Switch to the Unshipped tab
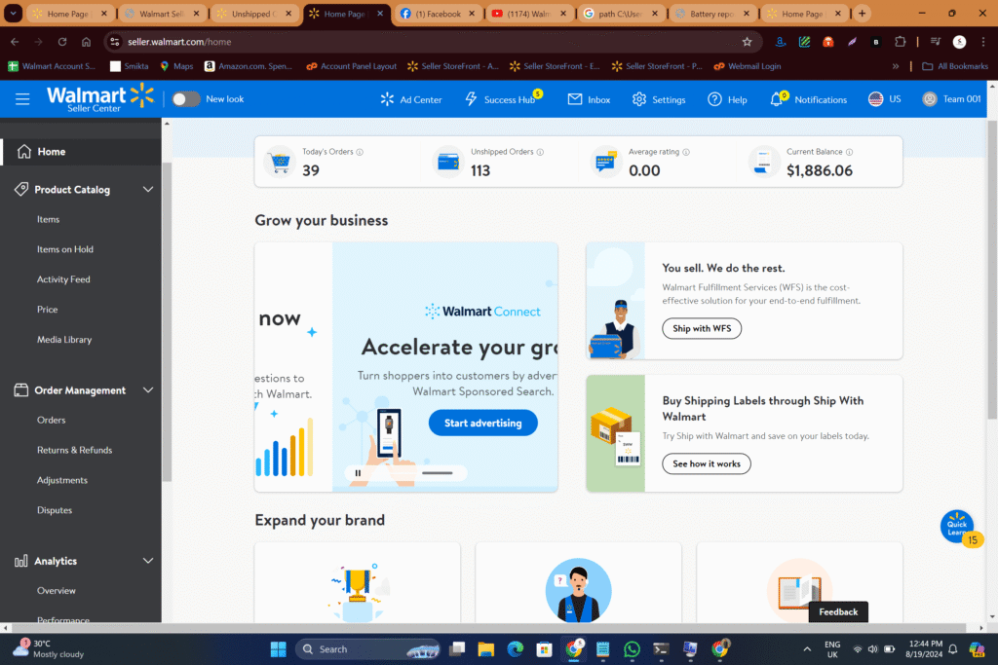Viewport: 998px width, 665px height. point(254,14)
